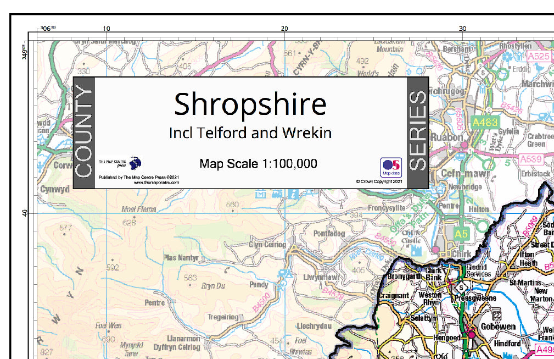The height and width of the screenshot is (359, 554).
Task: Select the caravan icon near Ruabon
Action: pyautogui.click(x=460, y=156)
